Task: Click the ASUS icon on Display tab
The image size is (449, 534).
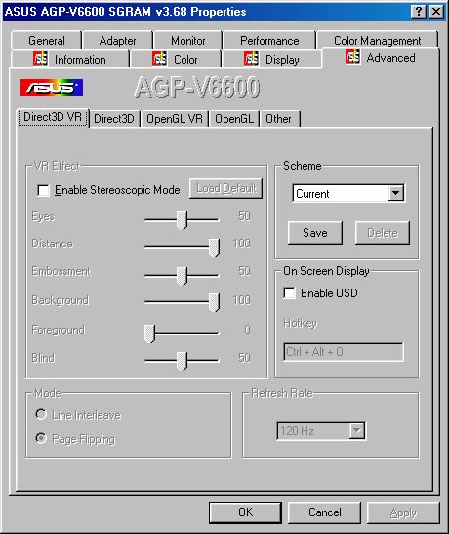Action: pyautogui.click(x=251, y=59)
